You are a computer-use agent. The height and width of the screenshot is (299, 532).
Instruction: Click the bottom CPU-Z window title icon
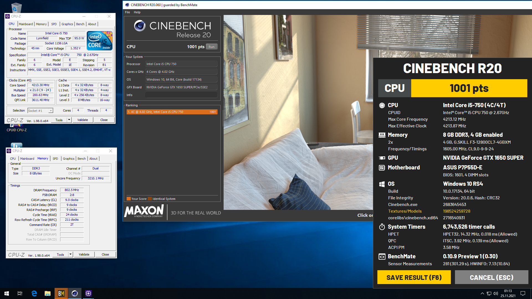pyautogui.click(x=9, y=151)
